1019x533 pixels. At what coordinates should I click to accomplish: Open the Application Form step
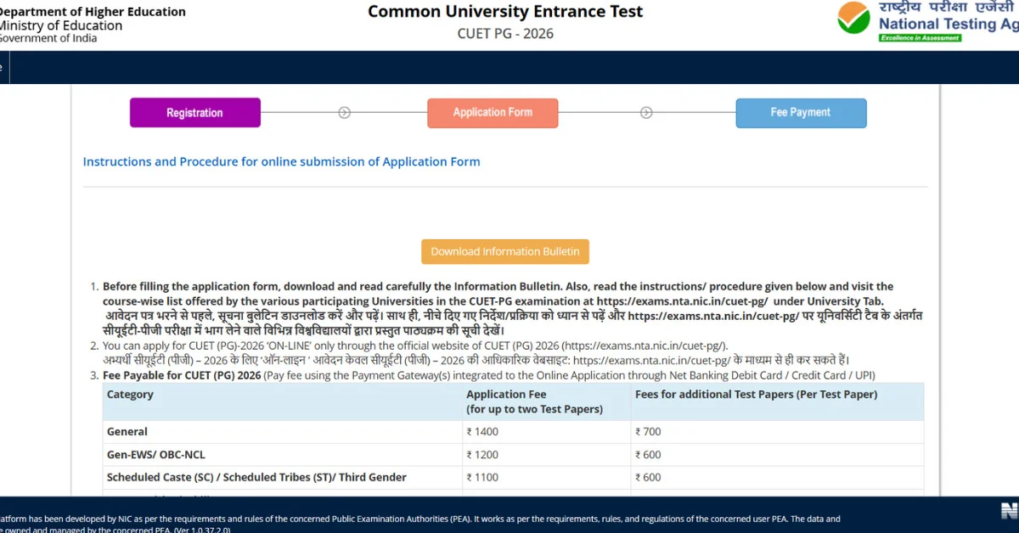tap(493, 113)
